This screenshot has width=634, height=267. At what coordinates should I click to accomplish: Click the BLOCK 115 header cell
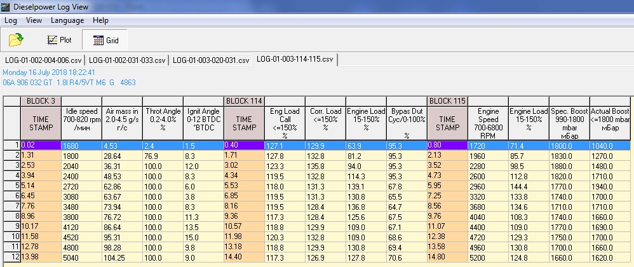(x=447, y=100)
